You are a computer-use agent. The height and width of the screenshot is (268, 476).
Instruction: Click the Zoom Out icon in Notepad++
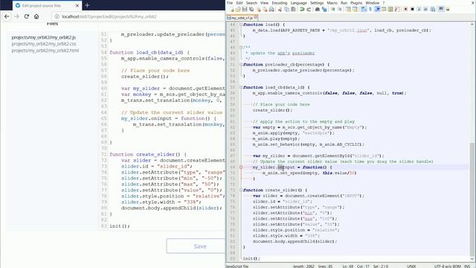pyautogui.click(x=340, y=10)
